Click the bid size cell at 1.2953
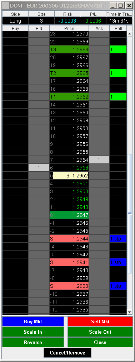 [x=39, y=168]
